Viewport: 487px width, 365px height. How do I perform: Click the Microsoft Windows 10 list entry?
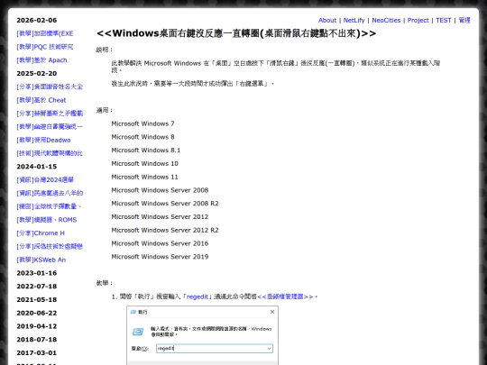click(144, 163)
